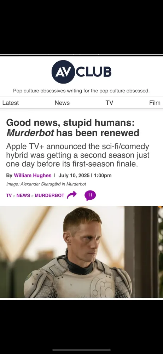Click the July 10, 2025 publish date
163x354 pixels.
(x=74, y=176)
